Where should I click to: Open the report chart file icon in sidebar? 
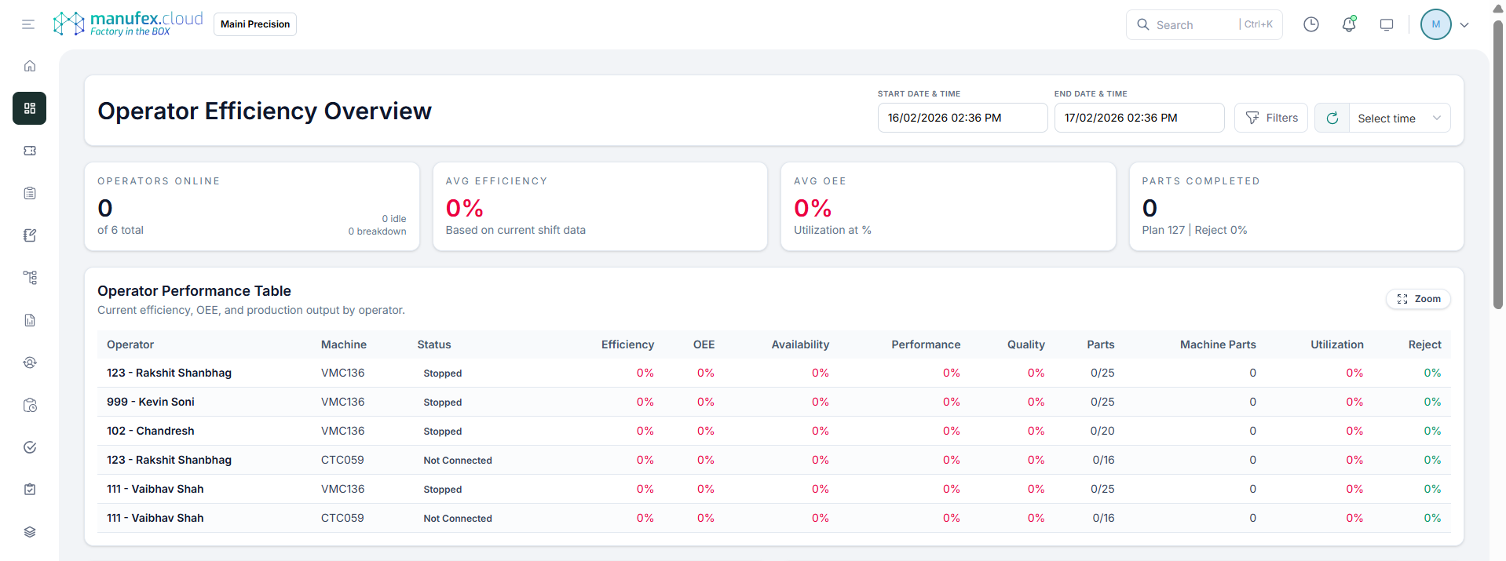point(30,320)
